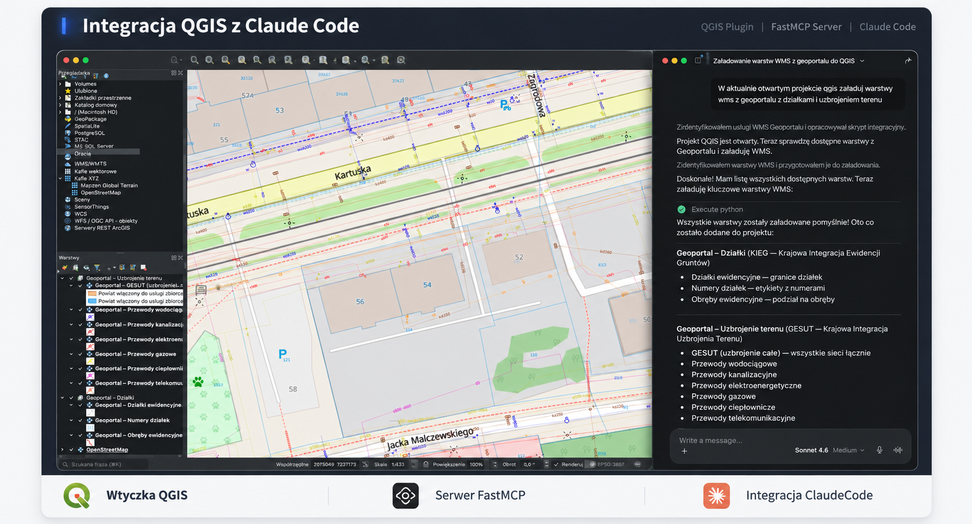Select WMS/WMTS in browser panel

91,164
